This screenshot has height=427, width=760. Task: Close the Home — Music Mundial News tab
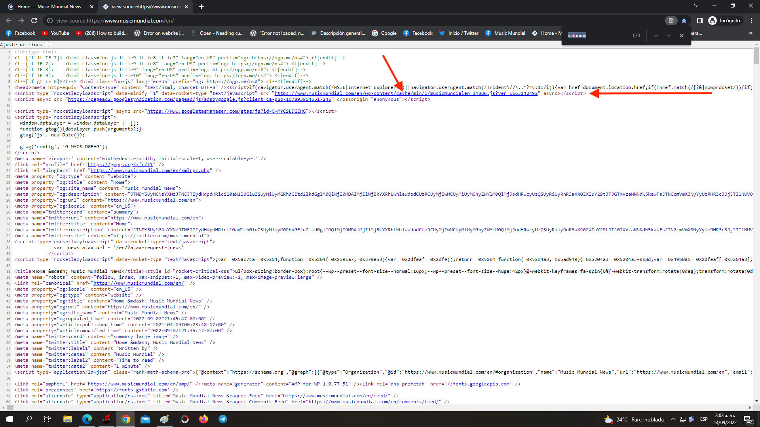click(92, 7)
